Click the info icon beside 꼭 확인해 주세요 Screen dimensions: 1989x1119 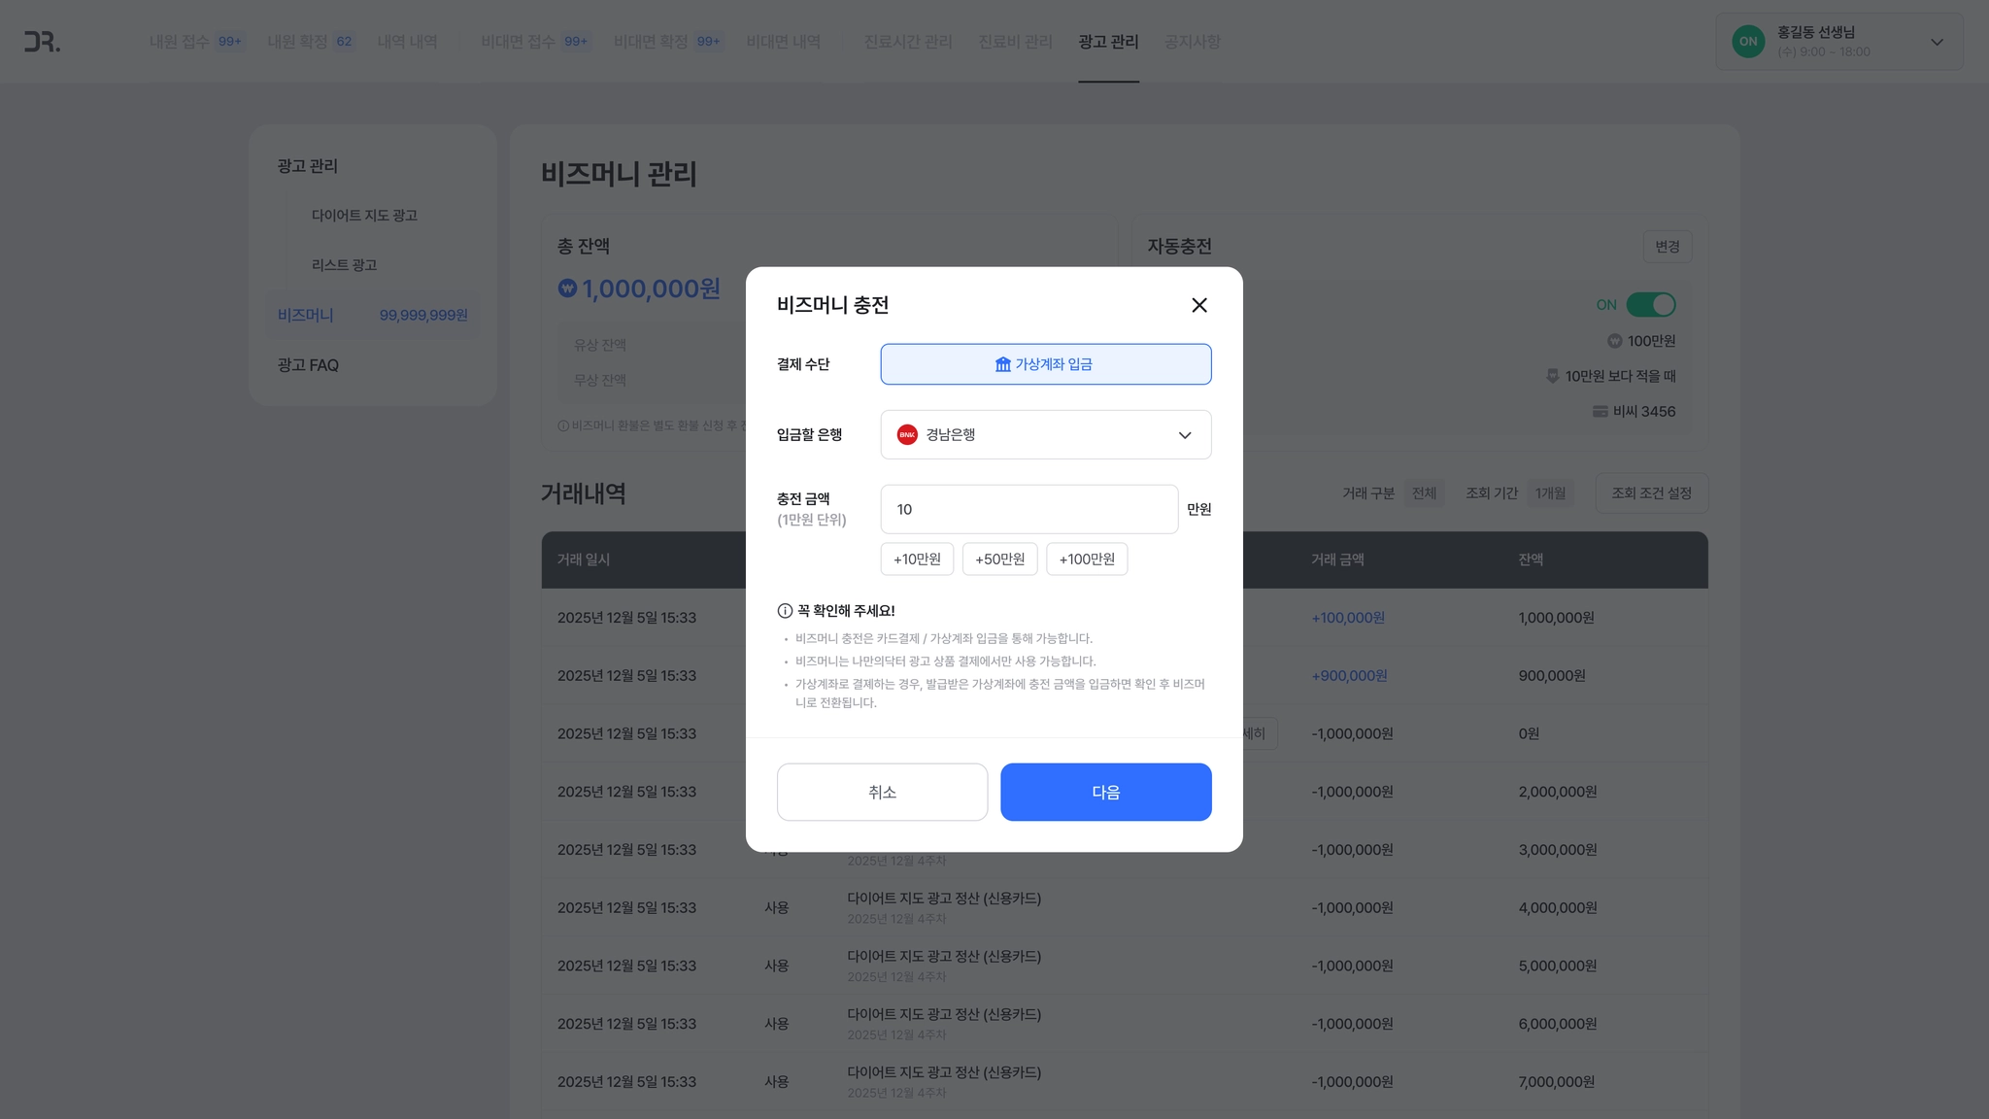[785, 611]
